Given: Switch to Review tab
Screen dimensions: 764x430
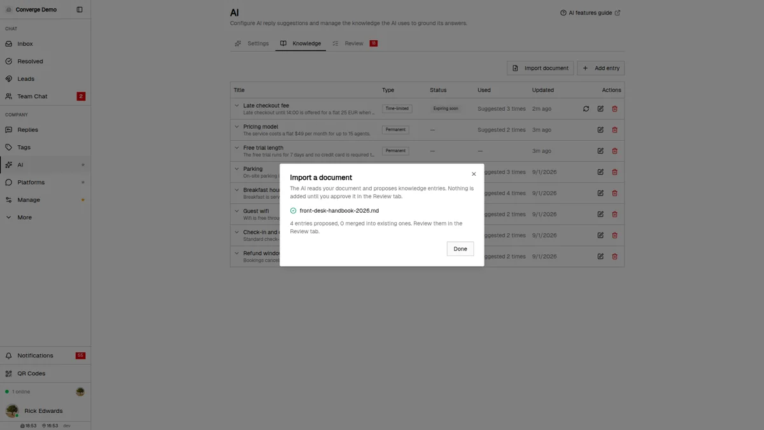Looking at the screenshot, I should (x=355, y=43).
